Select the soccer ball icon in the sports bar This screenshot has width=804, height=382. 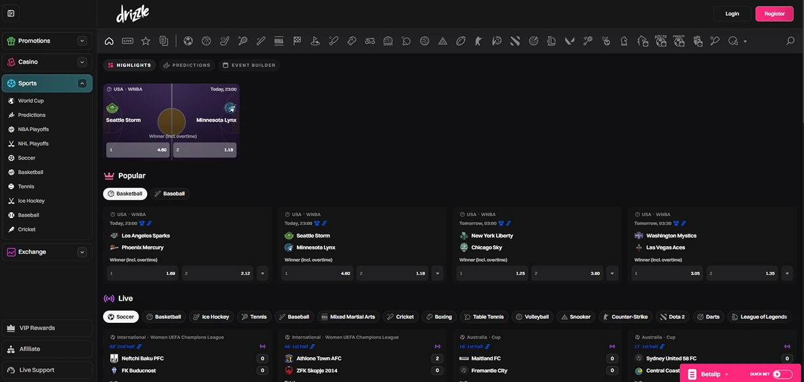(x=188, y=41)
